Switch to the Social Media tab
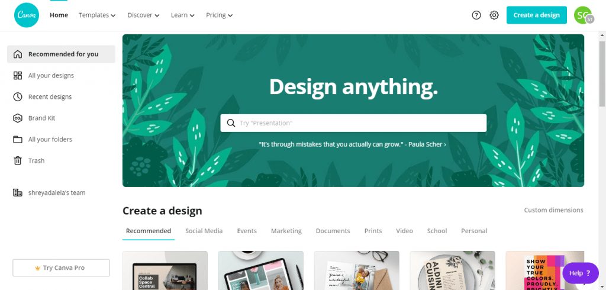Image resolution: width=606 pixels, height=290 pixels. coord(204,231)
